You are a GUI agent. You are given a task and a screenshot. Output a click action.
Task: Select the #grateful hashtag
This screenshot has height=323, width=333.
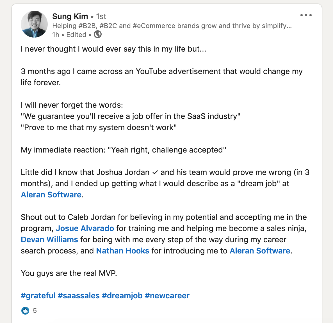pyautogui.click(x=38, y=296)
